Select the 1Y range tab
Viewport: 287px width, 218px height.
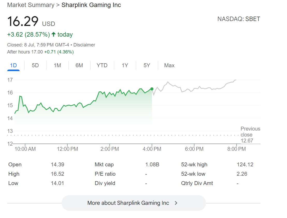125,65
